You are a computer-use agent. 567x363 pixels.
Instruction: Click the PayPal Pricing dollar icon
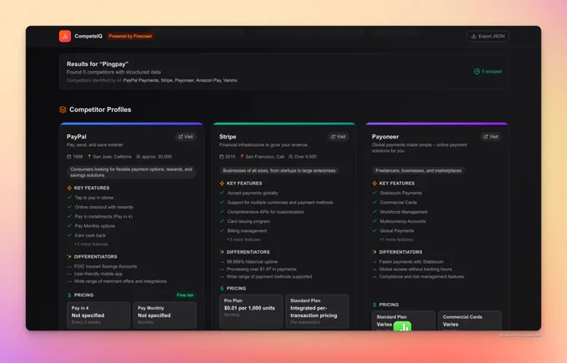[69, 295]
